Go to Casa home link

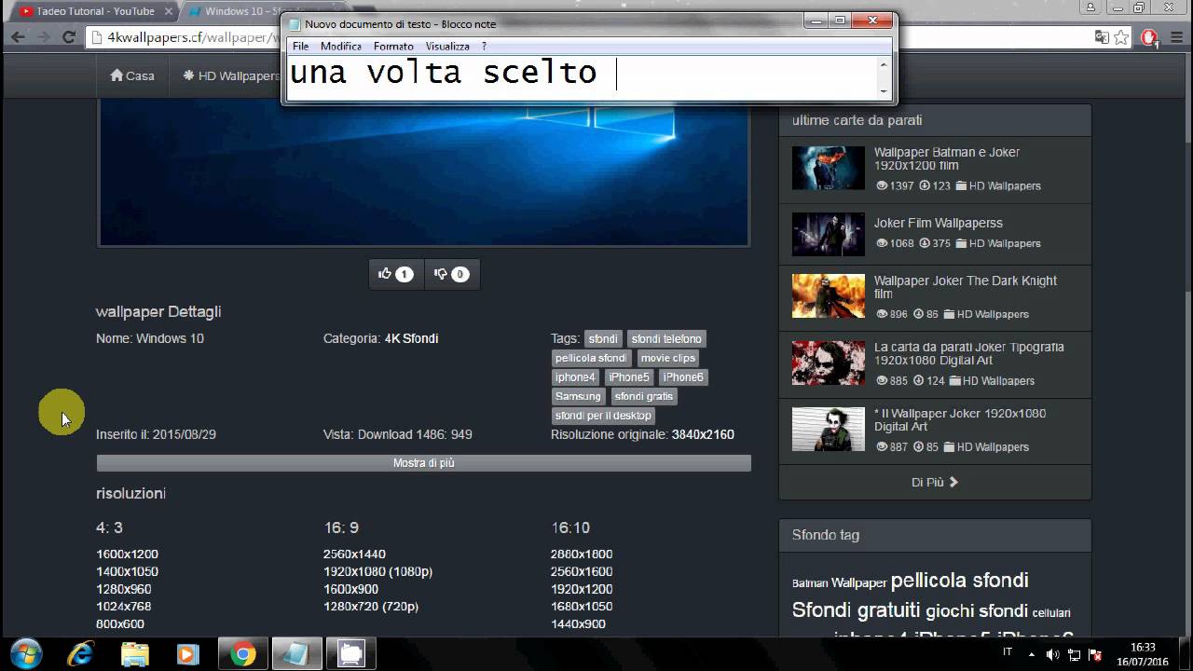click(x=132, y=75)
